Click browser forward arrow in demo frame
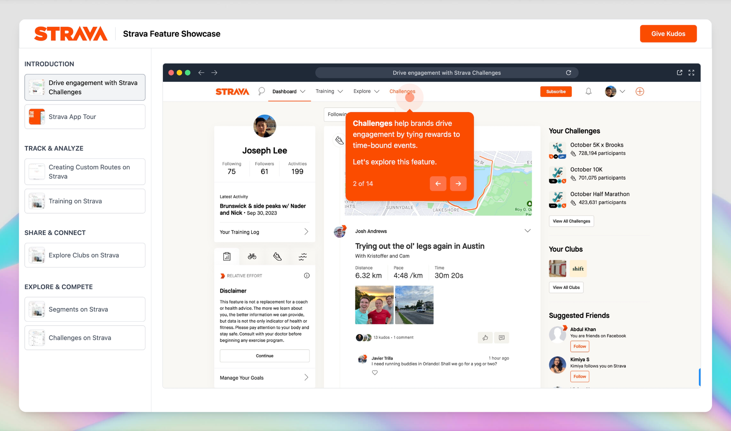 tap(214, 73)
